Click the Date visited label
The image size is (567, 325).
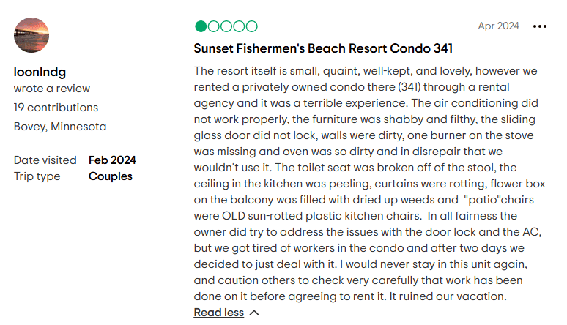point(45,160)
